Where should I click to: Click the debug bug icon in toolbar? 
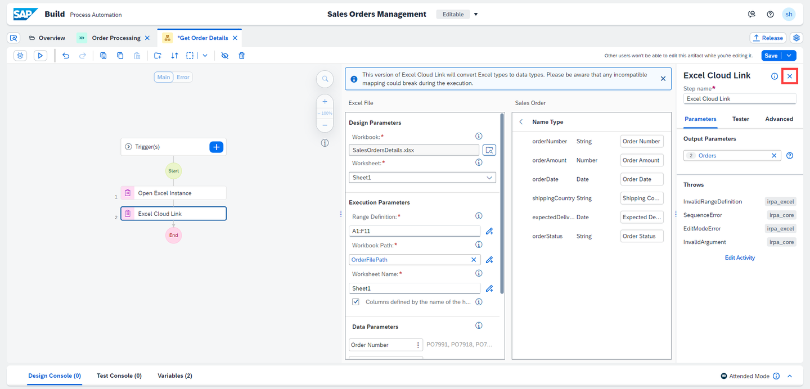20,56
